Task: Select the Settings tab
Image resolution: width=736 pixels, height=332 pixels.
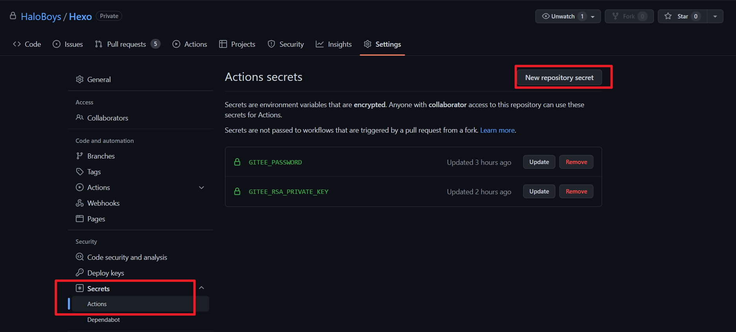Action: [382, 44]
